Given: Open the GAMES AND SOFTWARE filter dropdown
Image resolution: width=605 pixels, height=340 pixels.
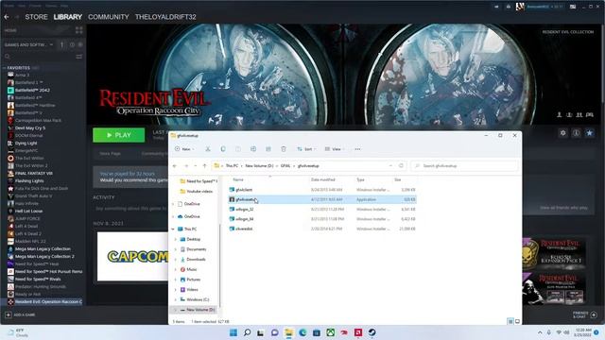Looking at the screenshot, I should (29, 44).
